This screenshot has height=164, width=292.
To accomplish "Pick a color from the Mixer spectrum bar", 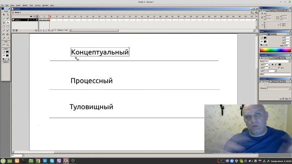I will pyautogui.click(x=275, y=50).
